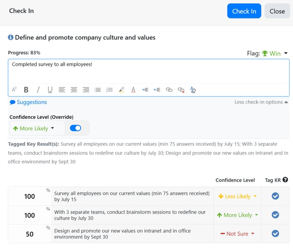This screenshot has height=251, width=293.
Task: Insert a hyperlink with the link icon
Action: tap(169, 90)
